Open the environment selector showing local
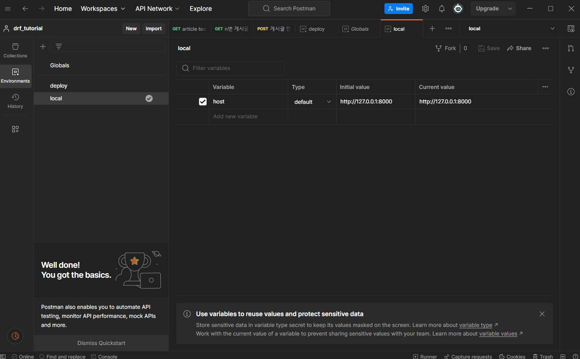The width and height of the screenshot is (580, 359). 511,28
